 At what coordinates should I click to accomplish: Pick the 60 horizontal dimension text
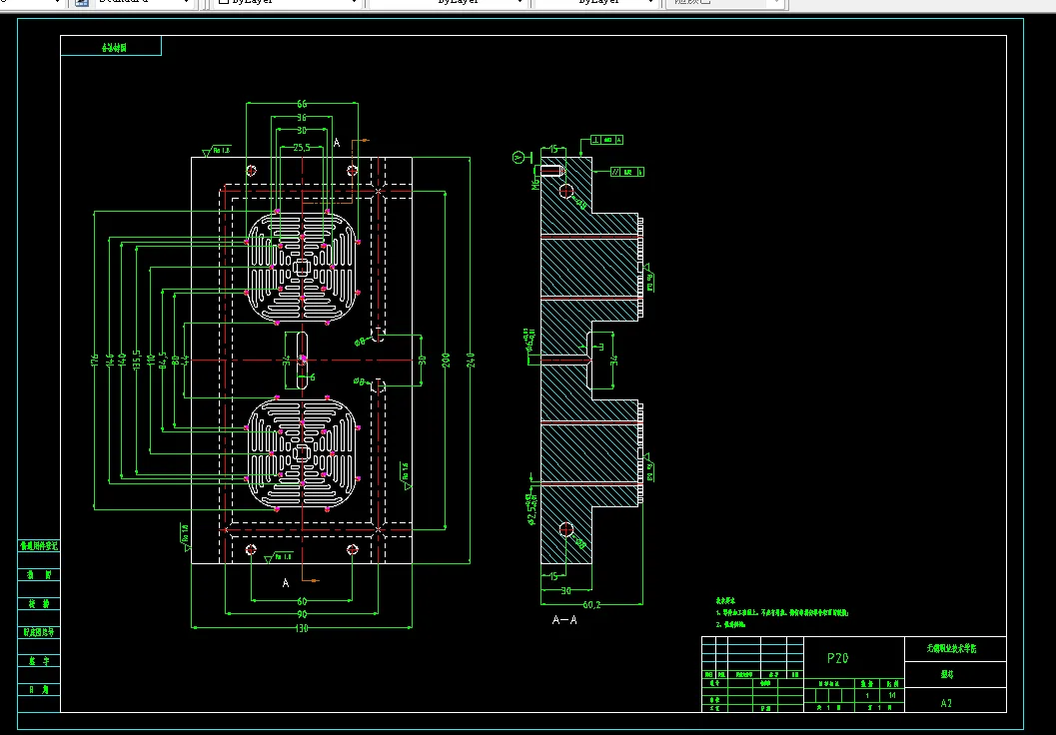coord(302,601)
